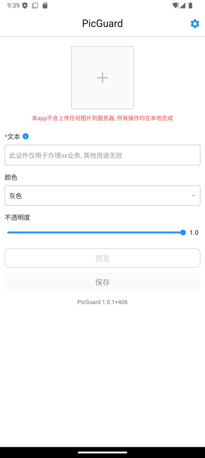Tap the image upload placeholder box
Viewport: 205px width, 458px height.
click(102, 78)
